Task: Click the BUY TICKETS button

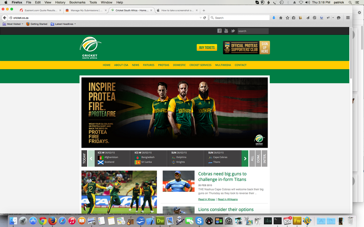Action: 207,47
